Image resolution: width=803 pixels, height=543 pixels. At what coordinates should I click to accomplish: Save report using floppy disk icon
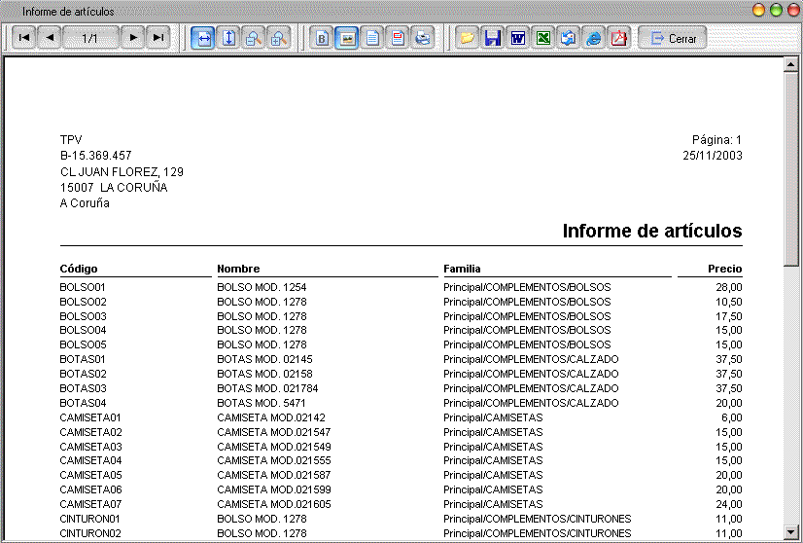click(x=493, y=38)
